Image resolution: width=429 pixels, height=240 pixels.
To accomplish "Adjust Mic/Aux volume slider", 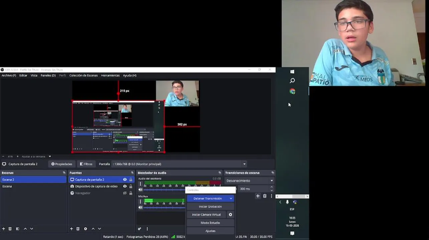I will pos(164,207).
